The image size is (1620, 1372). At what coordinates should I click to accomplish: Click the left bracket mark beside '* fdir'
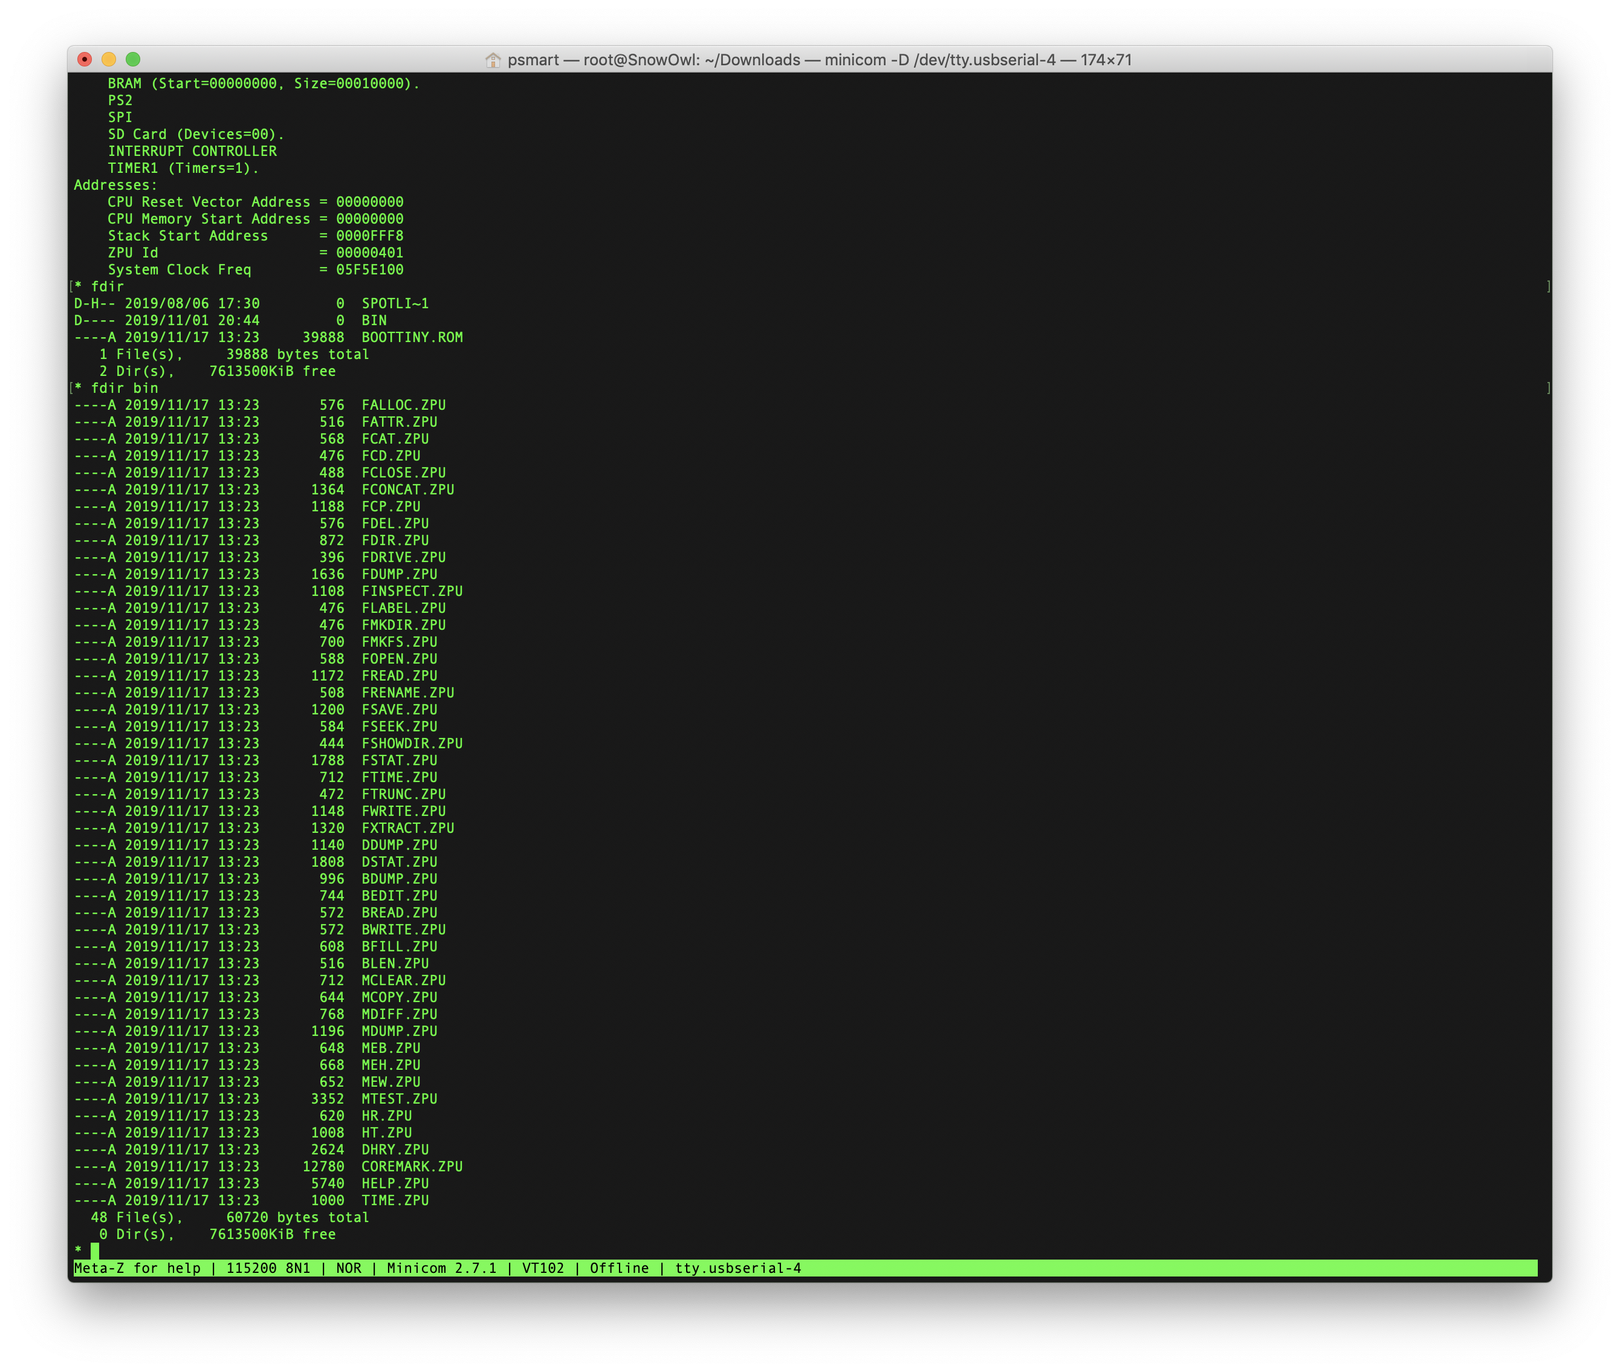tap(71, 286)
